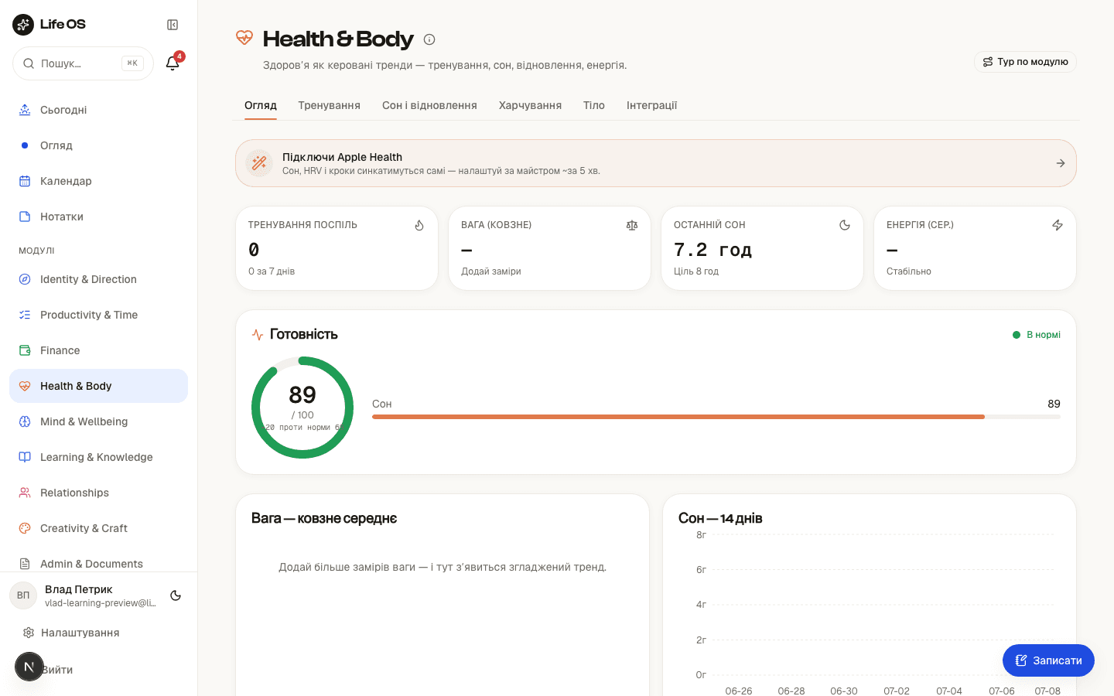Open the Finance module
This screenshot has width=1114, height=696.
[98, 350]
